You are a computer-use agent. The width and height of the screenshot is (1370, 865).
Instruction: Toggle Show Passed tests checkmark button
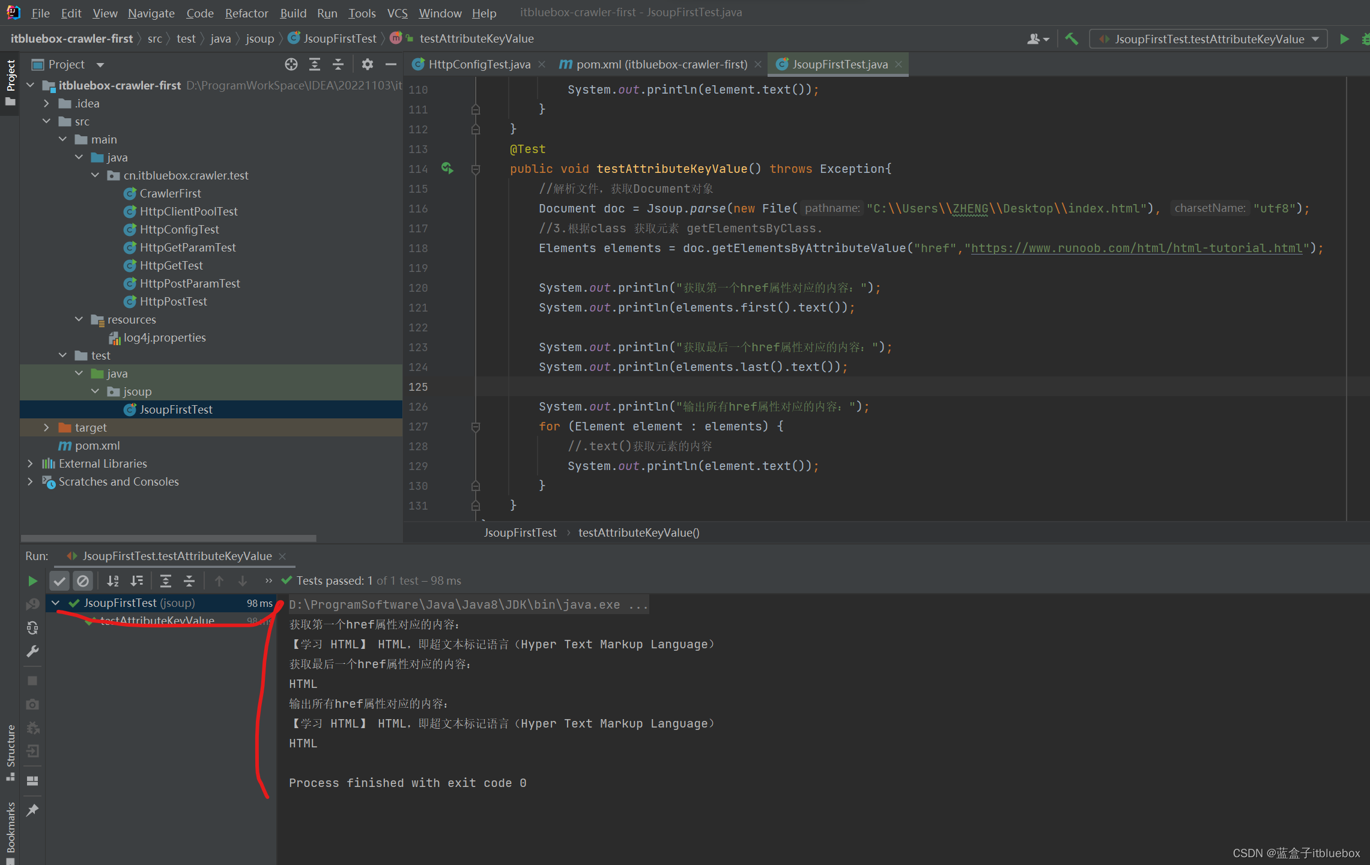click(x=59, y=580)
